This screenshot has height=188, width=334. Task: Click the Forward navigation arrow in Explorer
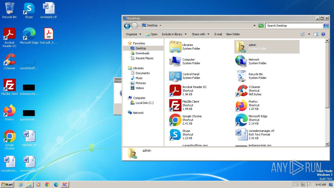(134, 26)
